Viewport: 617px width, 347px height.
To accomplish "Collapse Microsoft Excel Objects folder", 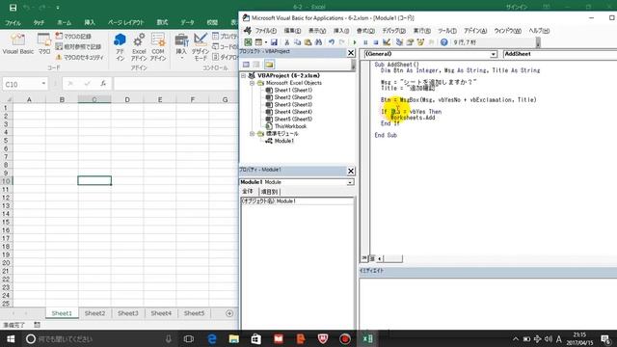I will [x=252, y=83].
